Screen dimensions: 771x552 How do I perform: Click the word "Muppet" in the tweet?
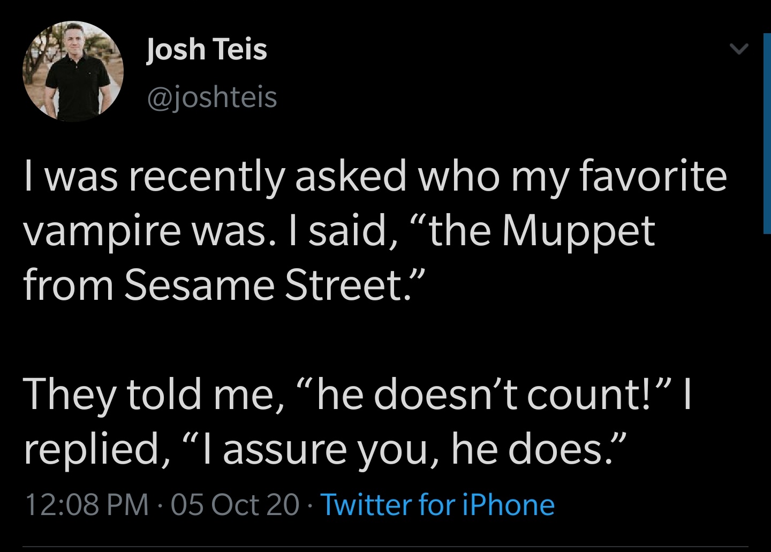(578, 231)
